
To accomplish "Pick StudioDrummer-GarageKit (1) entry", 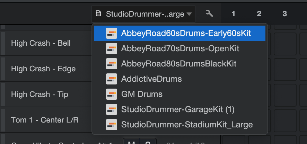I will 180,110.
